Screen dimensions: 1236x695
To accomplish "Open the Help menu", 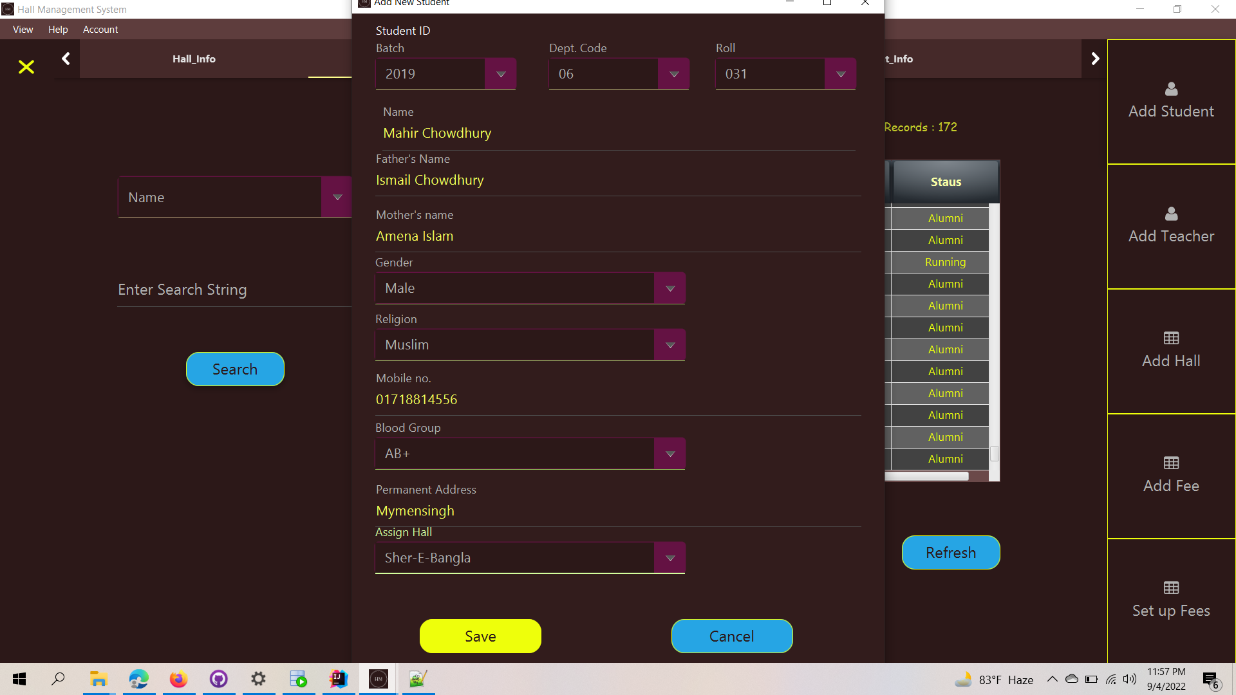I will click(58, 30).
